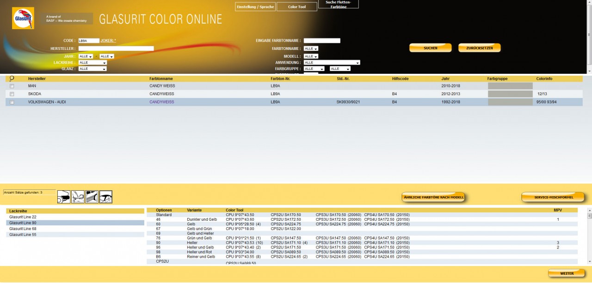This screenshot has width=592, height=284.
Task: Click the ZURÜCKSETZEN reset button
Action: point(480,48)
